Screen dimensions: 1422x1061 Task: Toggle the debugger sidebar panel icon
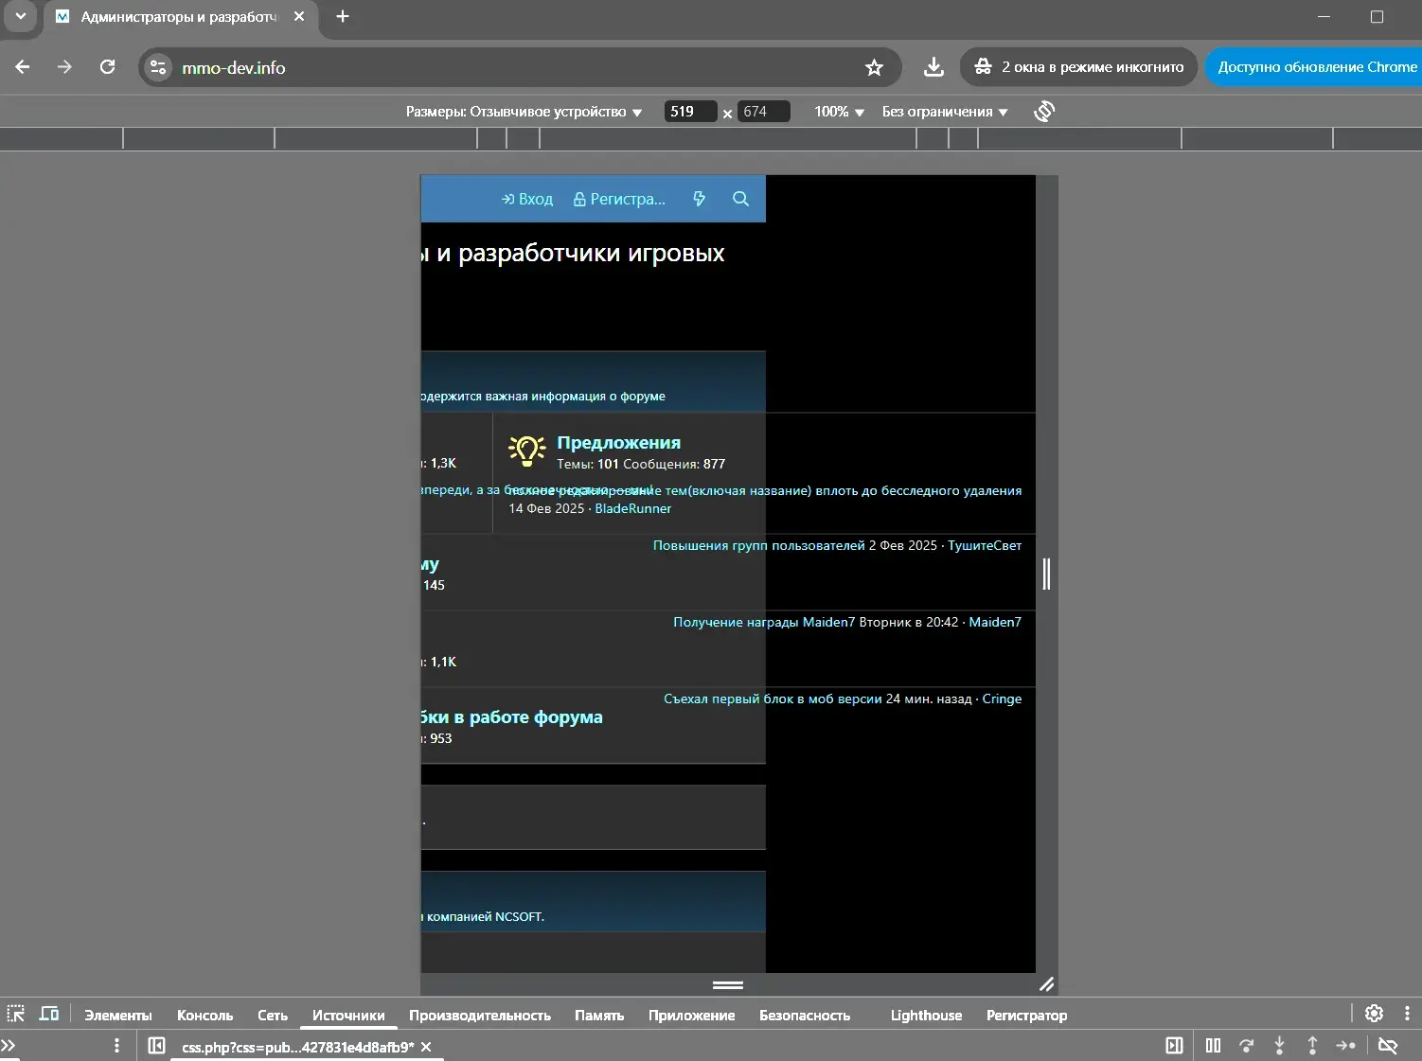tap(1174, 1046)
